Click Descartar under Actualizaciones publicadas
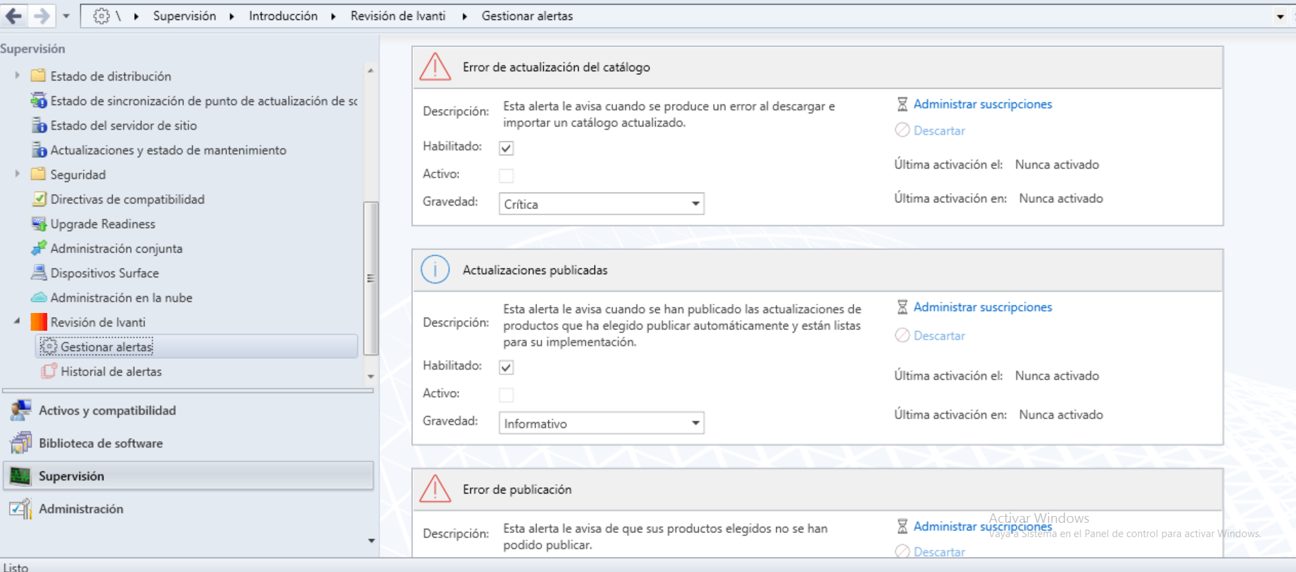Viewport: 1296px width, 572px height. (939, 336)
